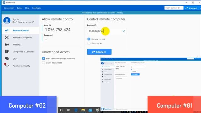Viewport: 201px width, 113px height.
Task: Open Computers & Contacts address book icon
Action: pos(7,51)
